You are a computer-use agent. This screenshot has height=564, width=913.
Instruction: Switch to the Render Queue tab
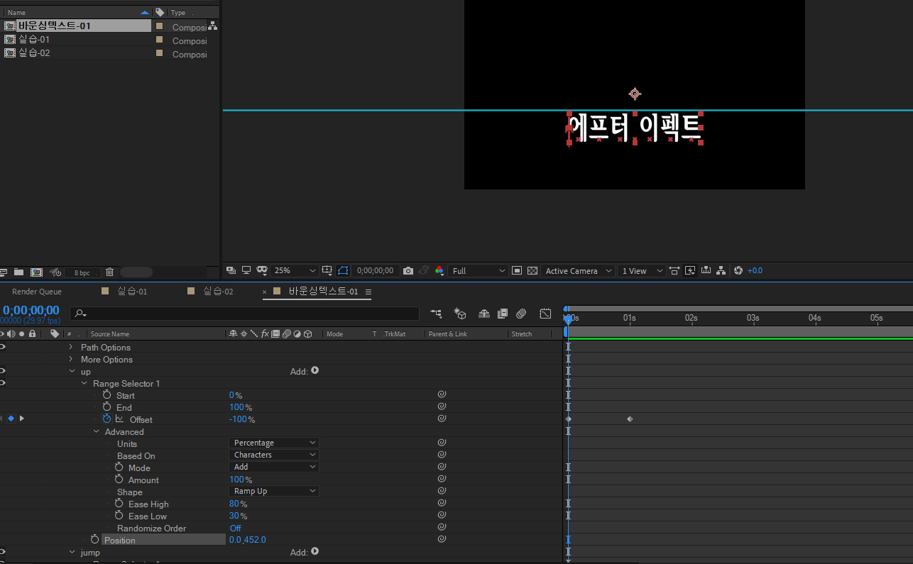click(x=37, y=292)
